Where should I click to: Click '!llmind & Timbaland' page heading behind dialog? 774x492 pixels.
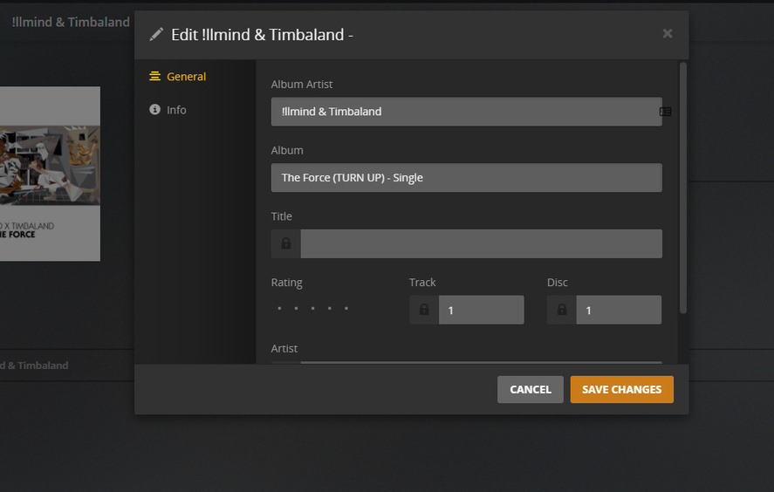pyautogui.click(x=71, y=22)
